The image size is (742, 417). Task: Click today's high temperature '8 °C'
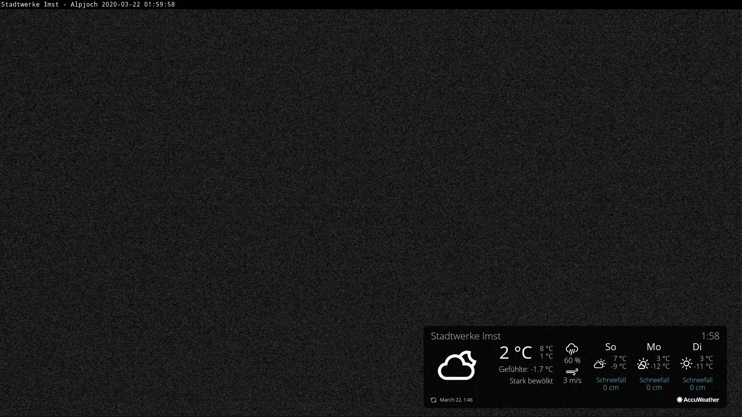click(546, 349)
